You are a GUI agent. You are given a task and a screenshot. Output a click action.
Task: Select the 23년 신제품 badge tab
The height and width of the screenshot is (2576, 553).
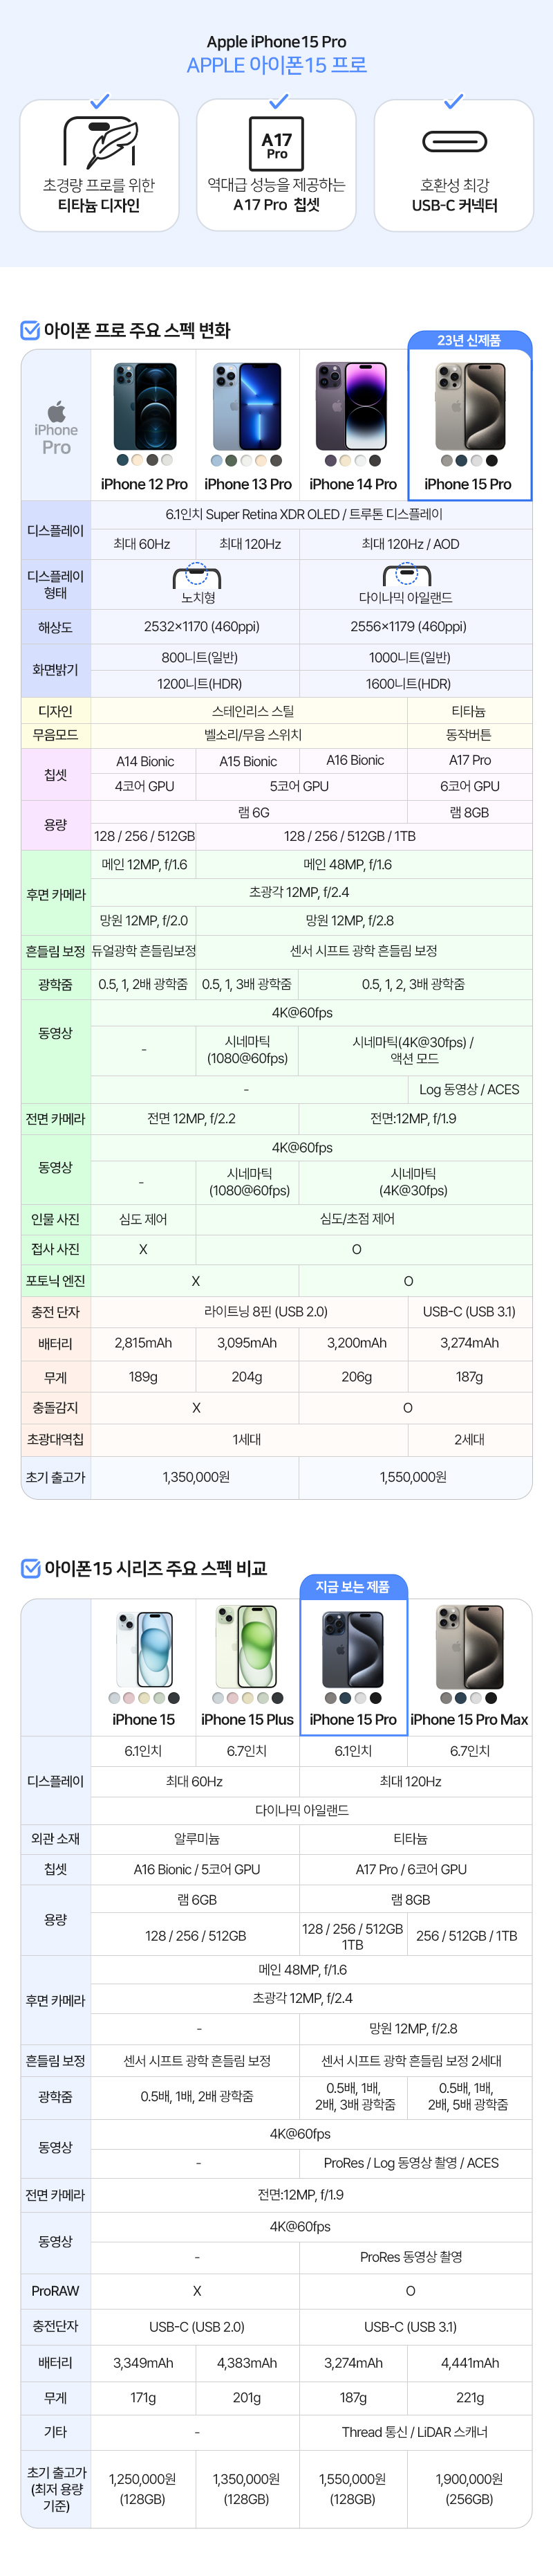click(x=469, y=341)
